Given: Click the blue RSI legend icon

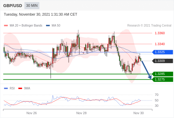Looking at the screenshot, I should pos(6,88).
